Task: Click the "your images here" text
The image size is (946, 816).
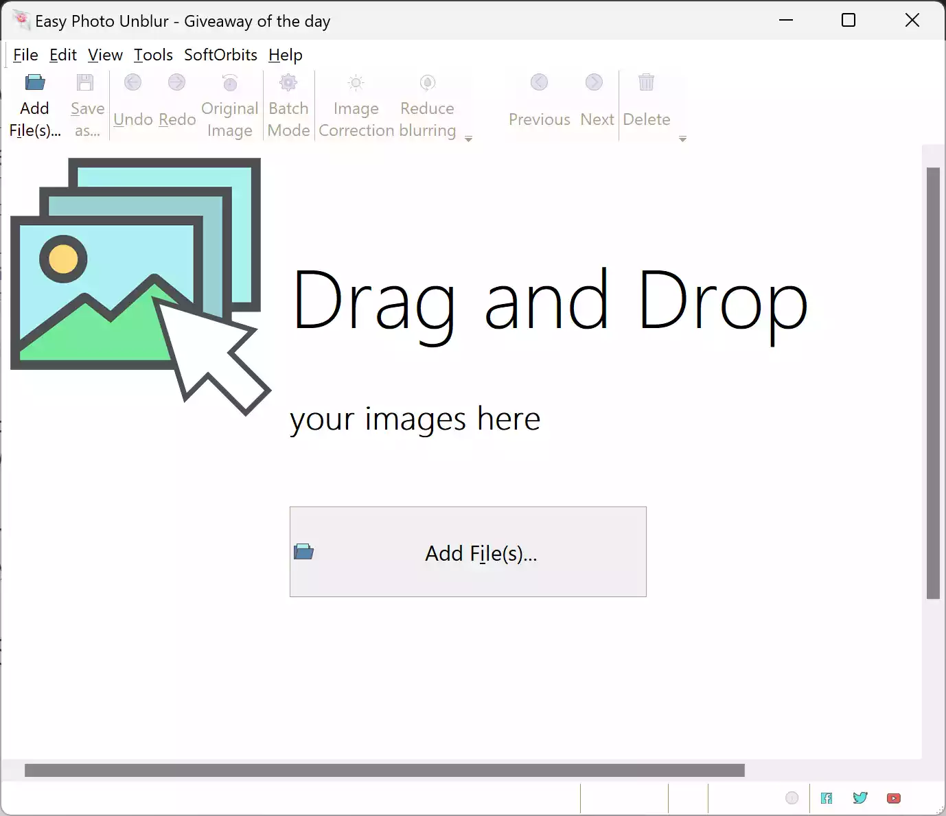Action: pyautogui.click(x=415, y=419)
